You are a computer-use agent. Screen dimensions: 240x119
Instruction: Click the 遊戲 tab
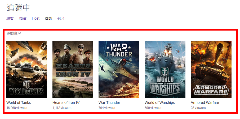(x=48, y=19)
